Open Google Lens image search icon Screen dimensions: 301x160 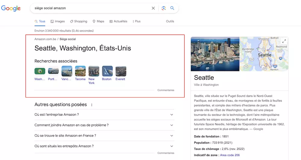click(x=163, y=8)
